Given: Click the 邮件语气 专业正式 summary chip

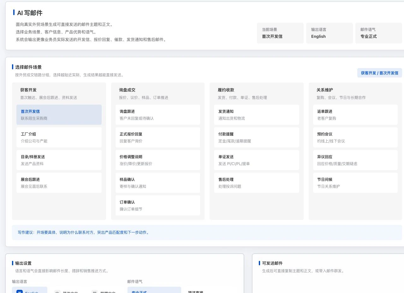Looking at the screenshot, I should click(379, 33).
